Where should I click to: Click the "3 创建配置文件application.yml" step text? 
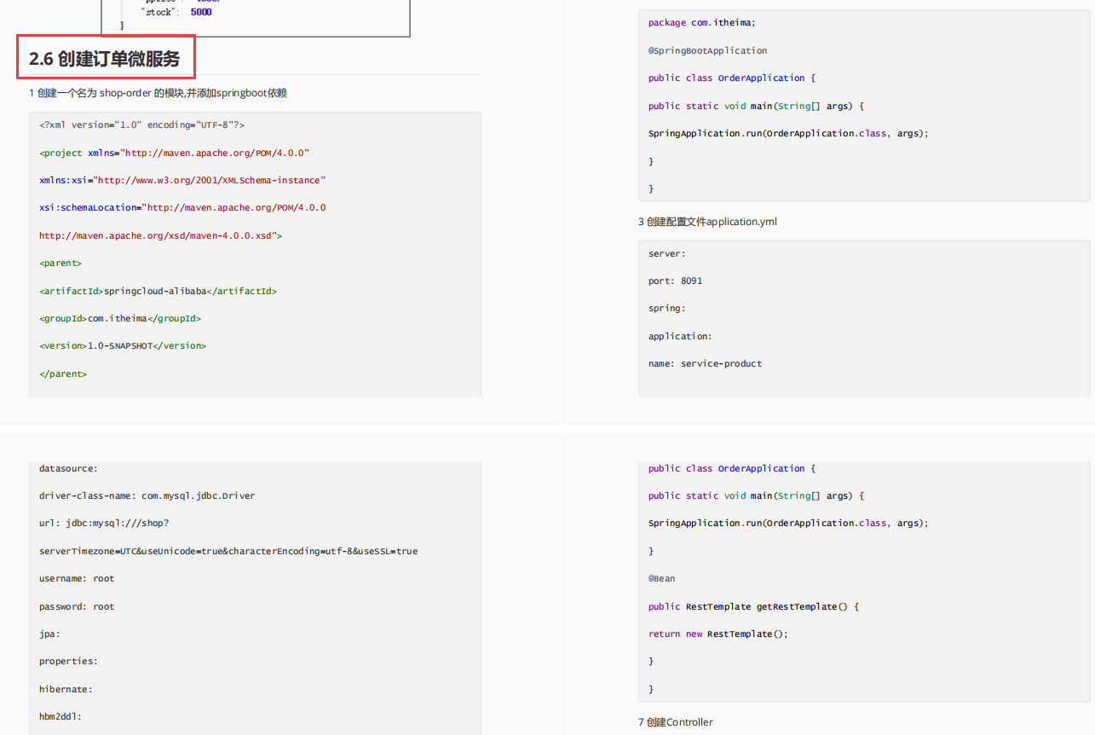tap(707, 222)
